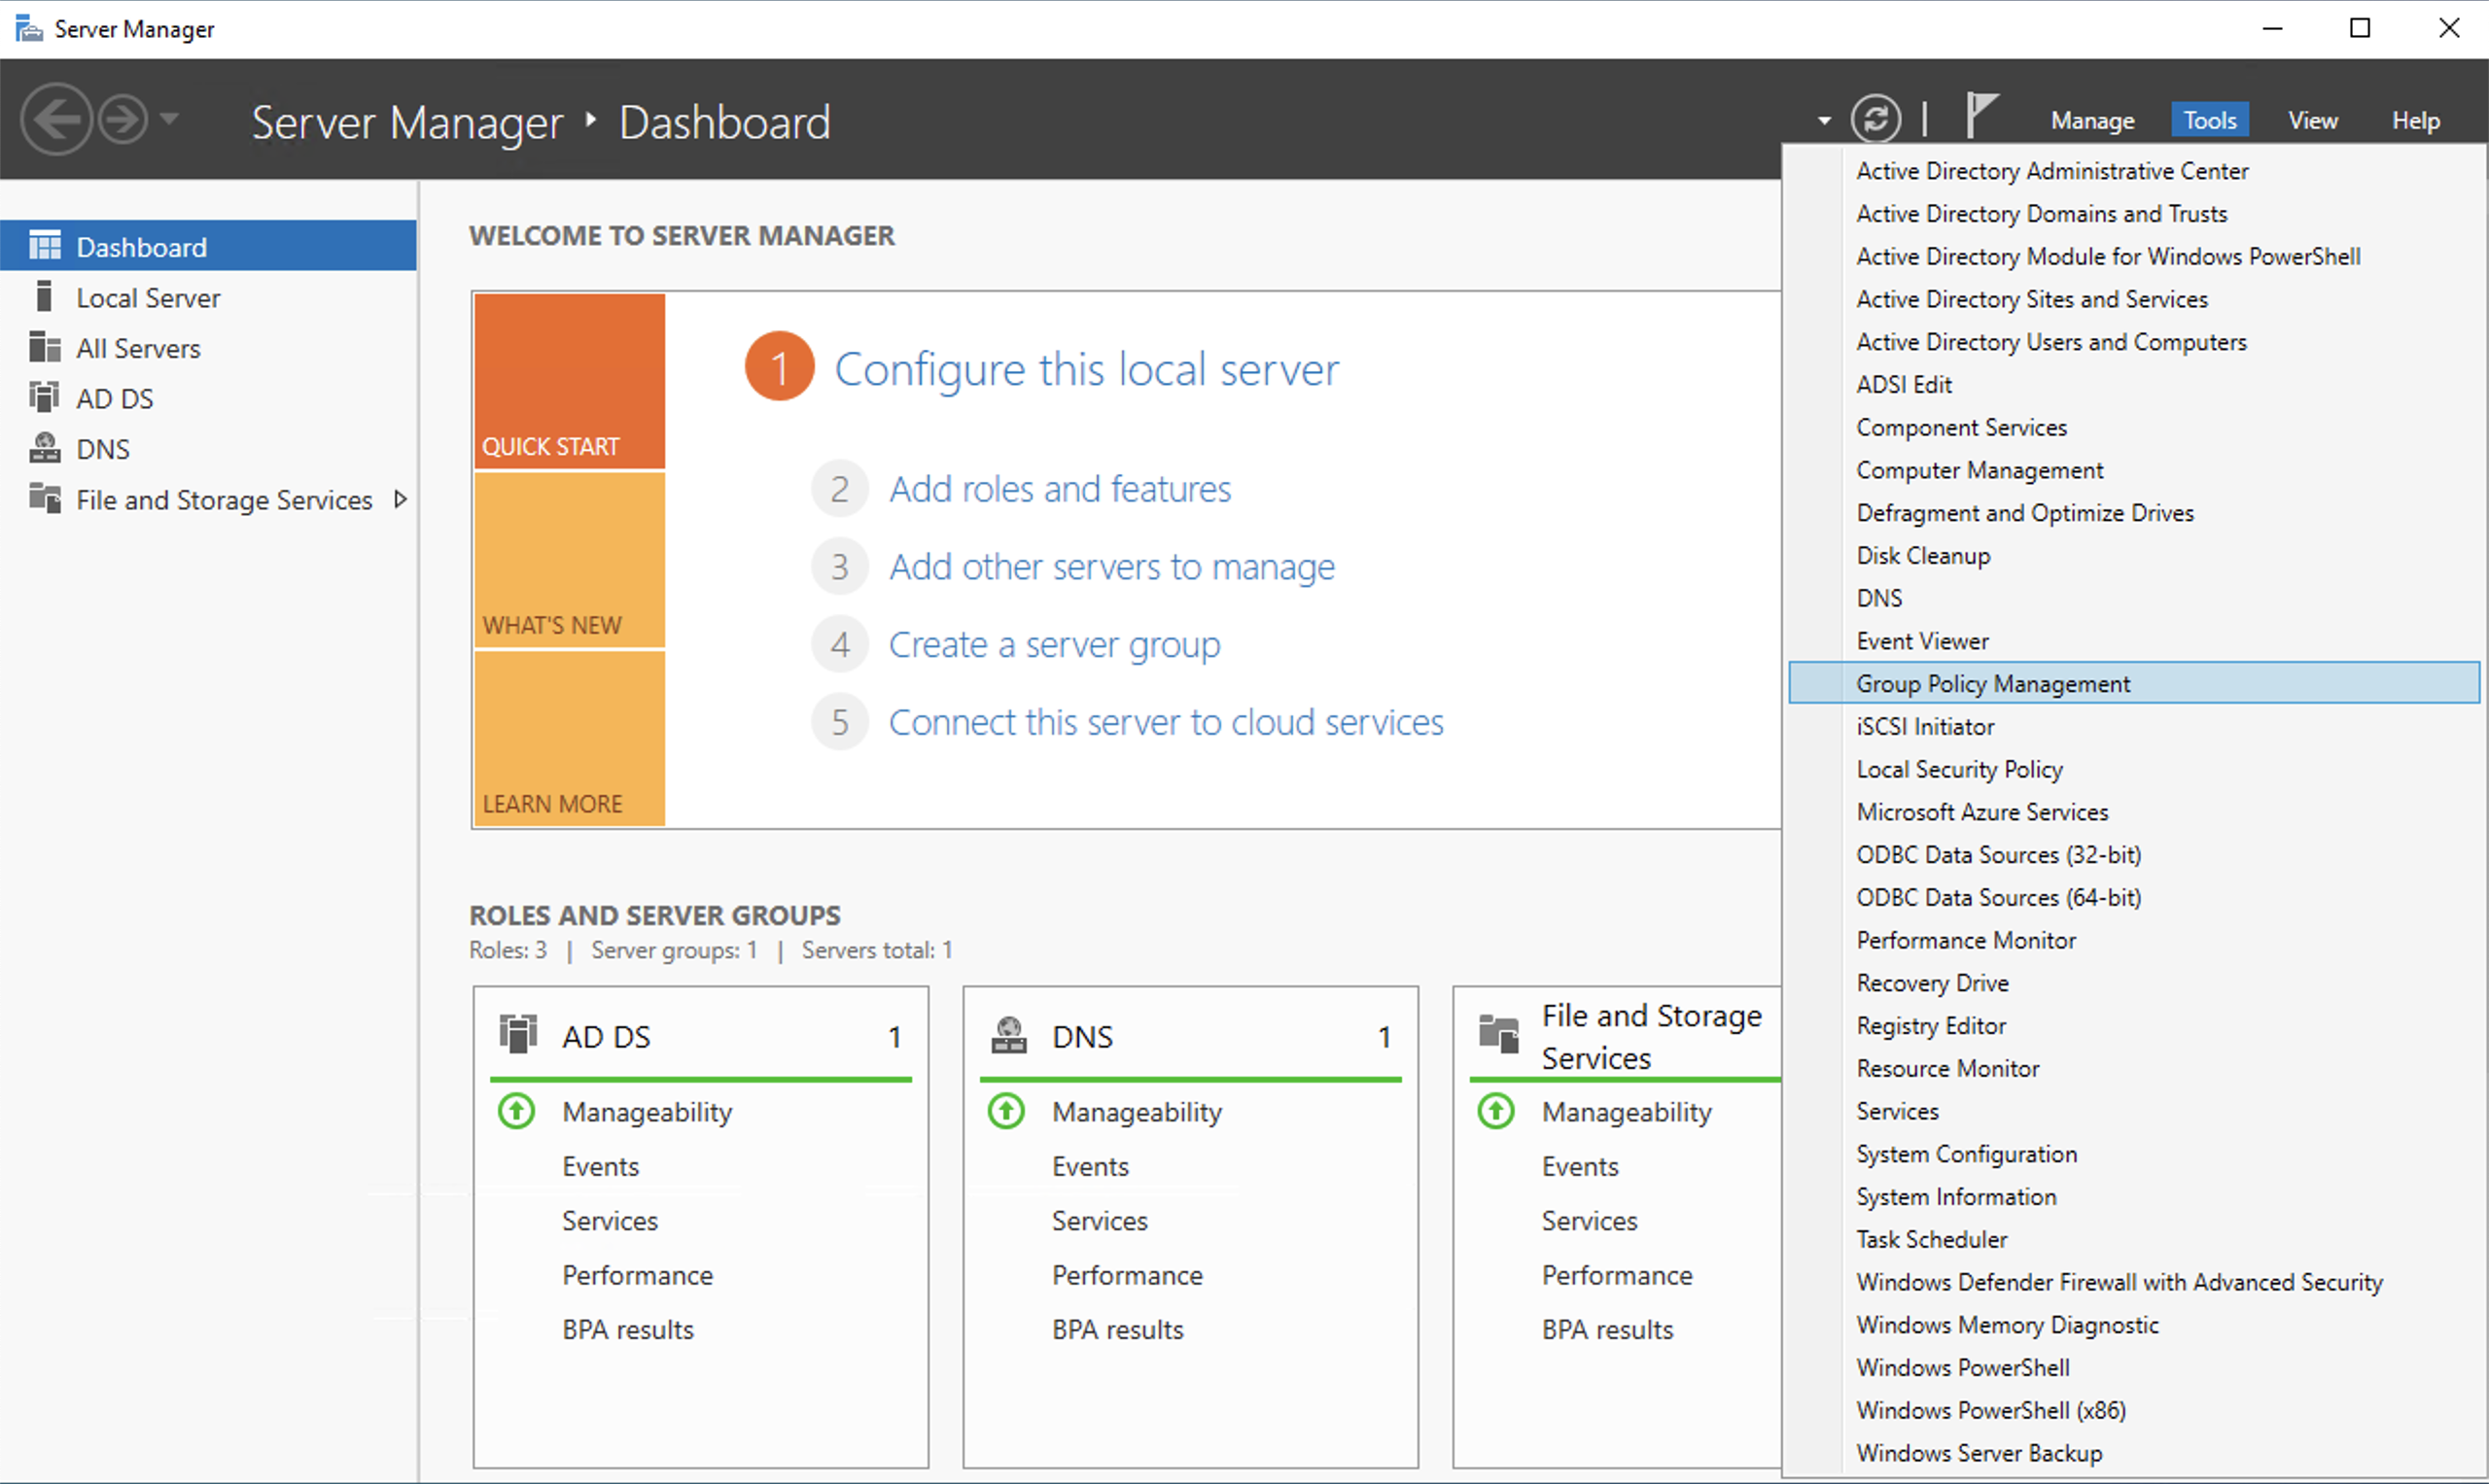
Task: Click the AD DS tile icon
Action: click(518, 1034)
